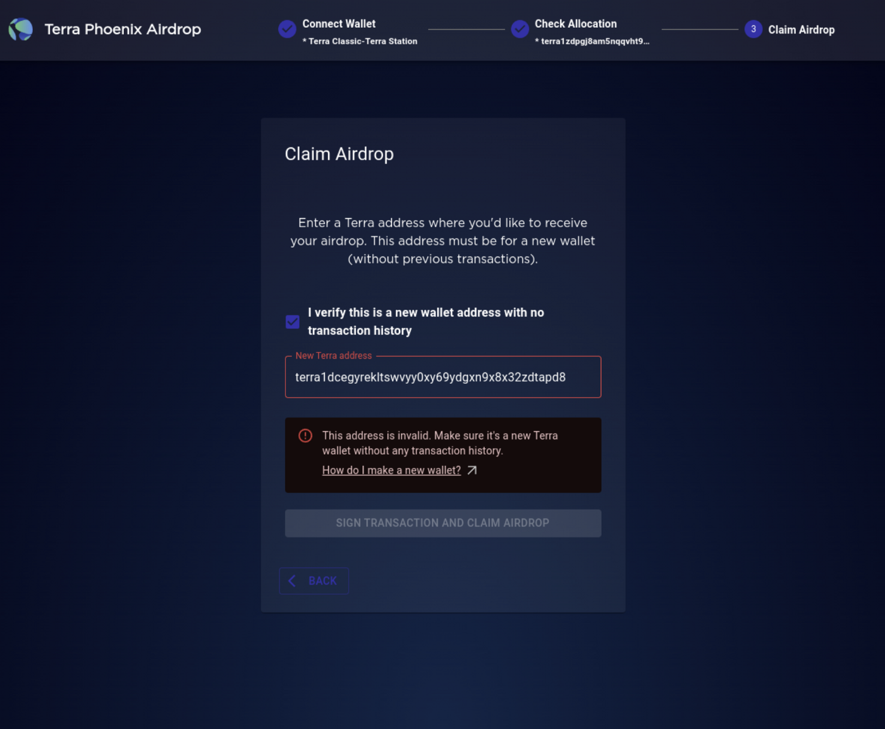The width and height of the screenshot is (885, 729).
Task: Click the Check Allocation step checkmark icon
Action: pyautogui.click(x=520, y=29)
